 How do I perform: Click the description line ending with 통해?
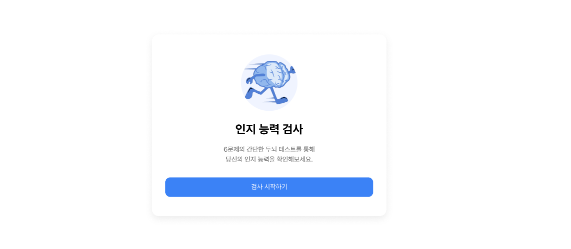(x=269, y=149)
